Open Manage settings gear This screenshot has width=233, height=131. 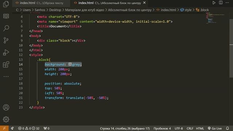click(x=6, y=119)
